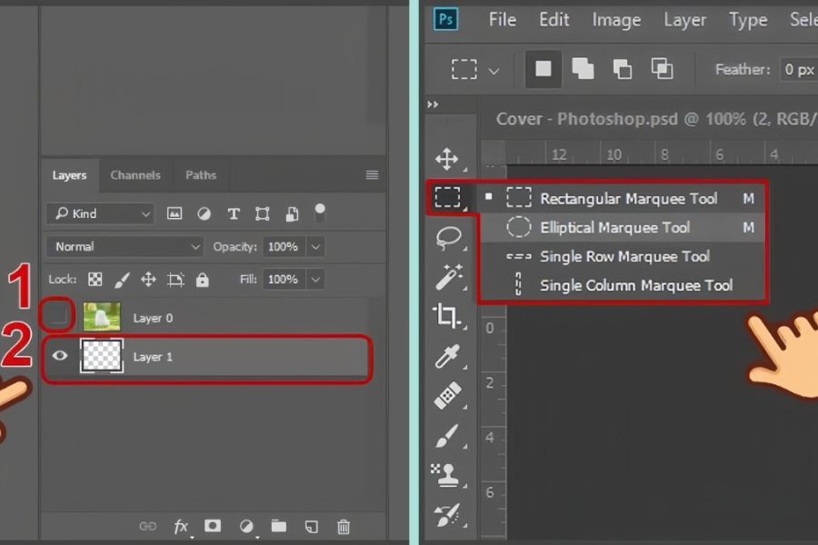The width and height of the screenshot is (818, 545).
Task: Choose Single Row Marquee Tool
Action: pos(624,257)
